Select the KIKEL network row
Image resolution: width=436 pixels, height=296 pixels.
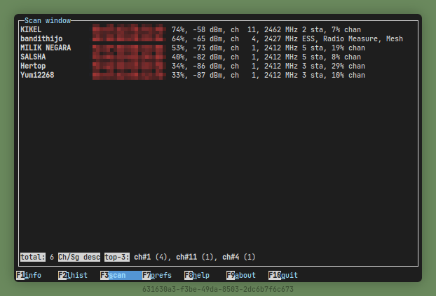[x=31, y=30]
